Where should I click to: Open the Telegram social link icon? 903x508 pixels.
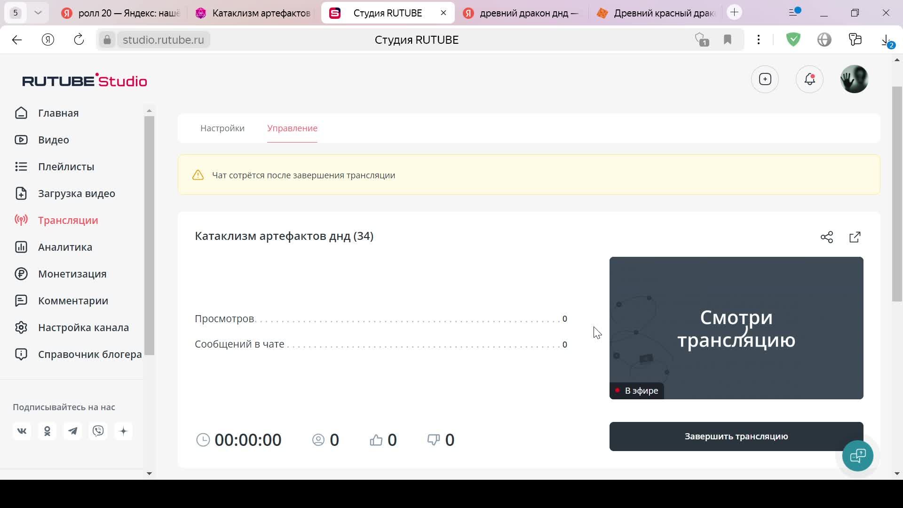pyautogui.click(x=73, y=431)
